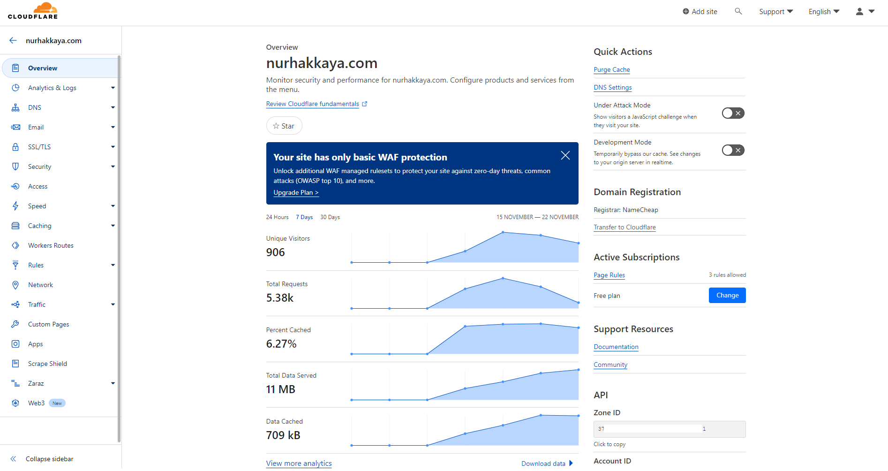Image resolution: width=888 pixels, height=471 pixels.
Task: Expand the Analytics & Logs menu arrow
Action: (x=113, y=88)
